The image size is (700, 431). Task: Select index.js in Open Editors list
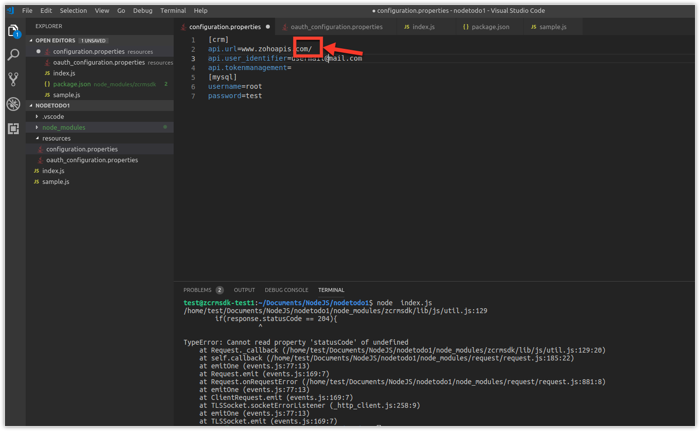pyautogui.click(x=100, y=73)
